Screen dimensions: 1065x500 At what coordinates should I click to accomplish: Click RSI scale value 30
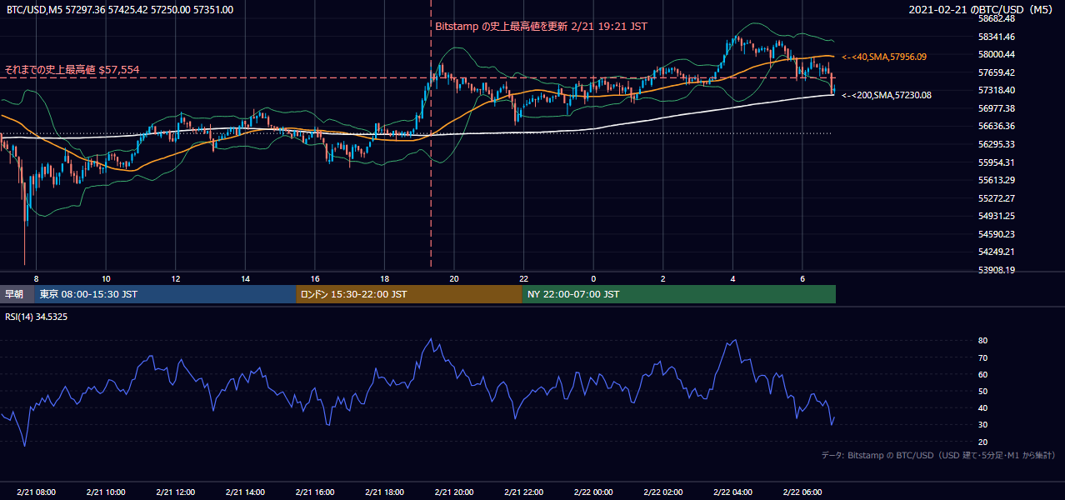click(982, 424)
